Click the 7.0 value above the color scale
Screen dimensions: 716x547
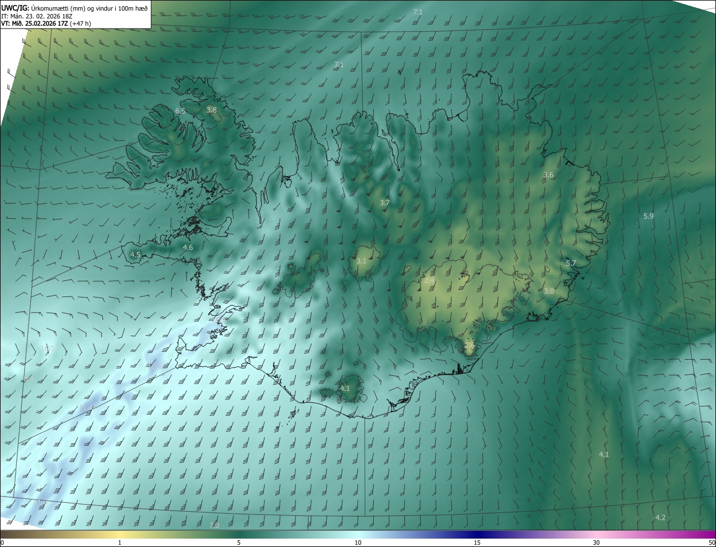214,525
